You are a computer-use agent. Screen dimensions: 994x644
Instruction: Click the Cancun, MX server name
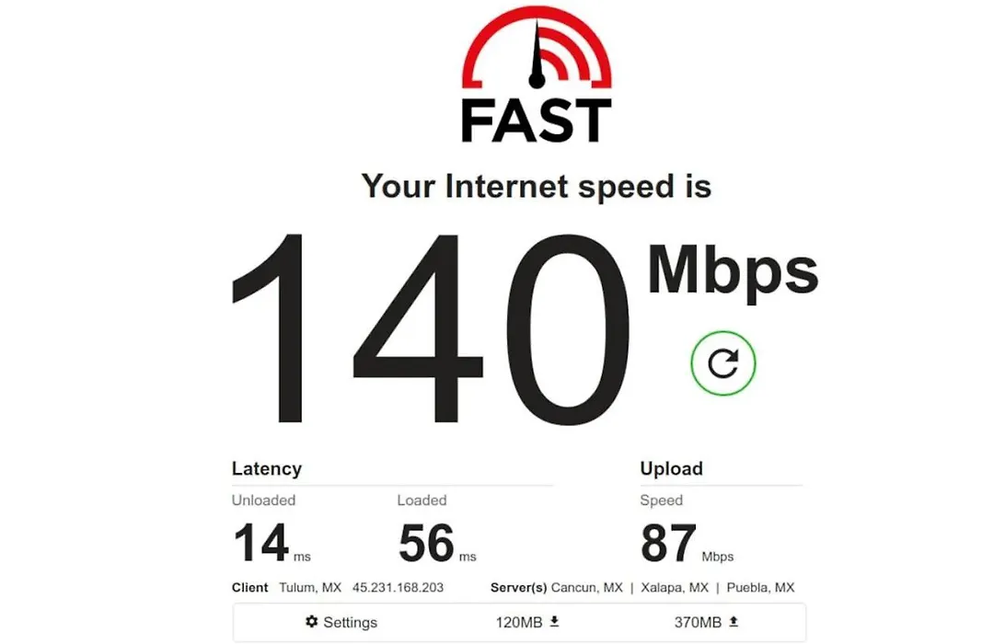587,588
